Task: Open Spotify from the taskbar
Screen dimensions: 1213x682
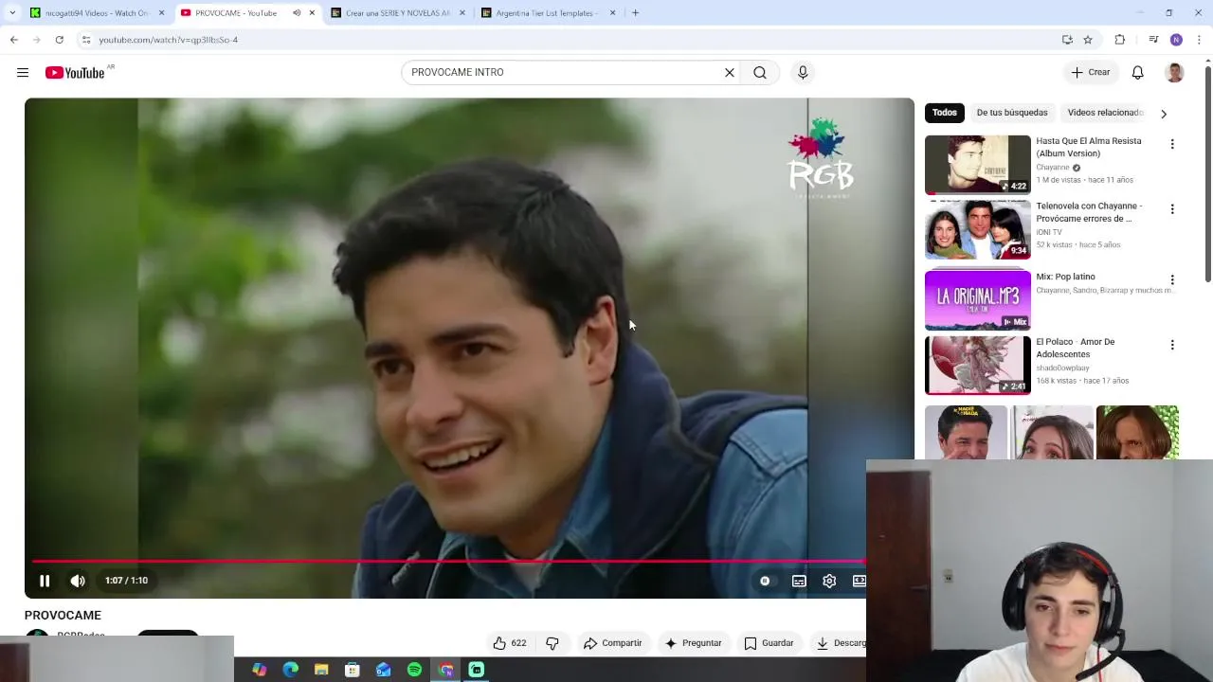Action: 414,670
